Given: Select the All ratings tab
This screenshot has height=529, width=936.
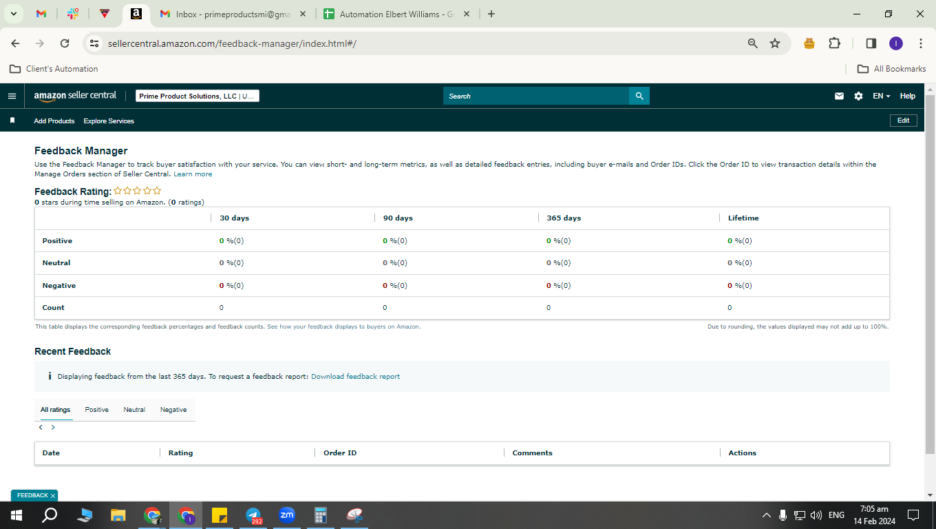Looking at the screenshot, I should (x=55, y=409).
